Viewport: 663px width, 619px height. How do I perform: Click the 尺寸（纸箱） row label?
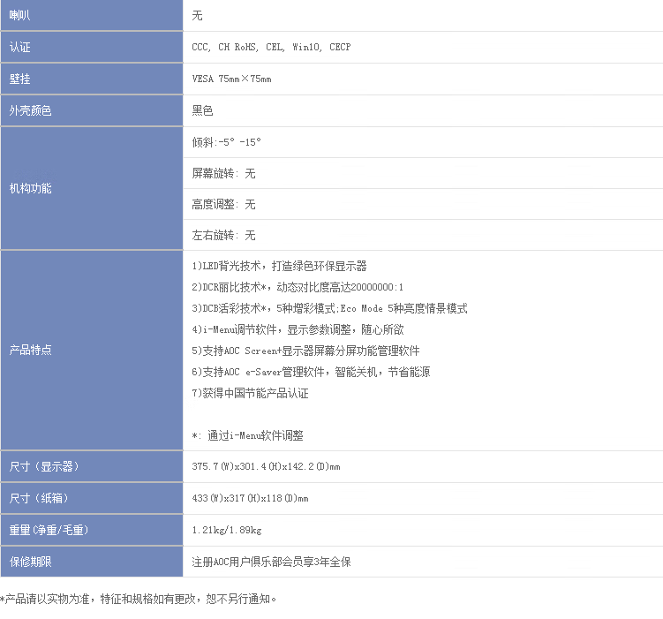39,498
